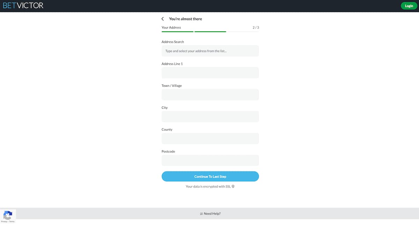
Task: Activate the City text field
Action: pos(210,116)
